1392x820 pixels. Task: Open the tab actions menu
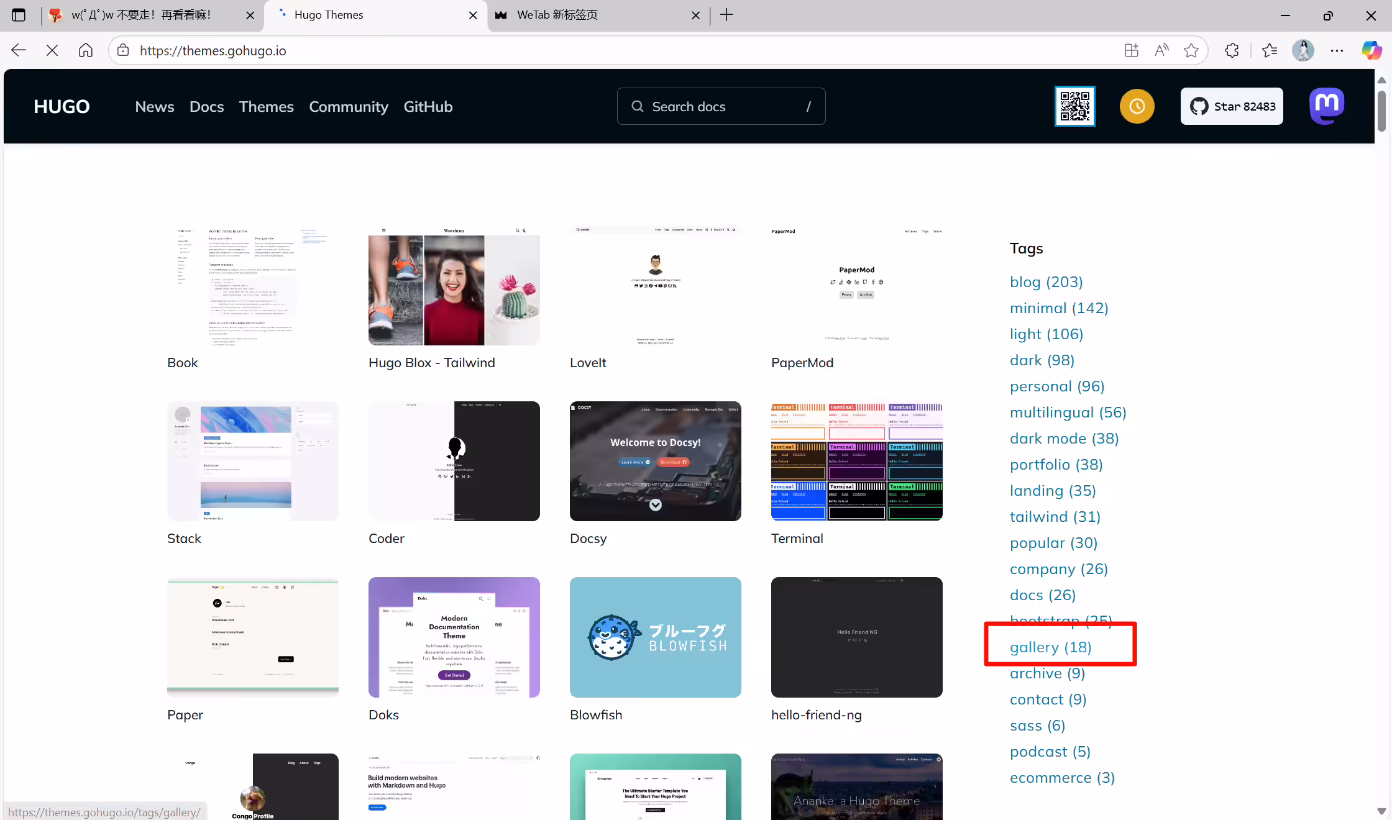[x=19, y=15]
